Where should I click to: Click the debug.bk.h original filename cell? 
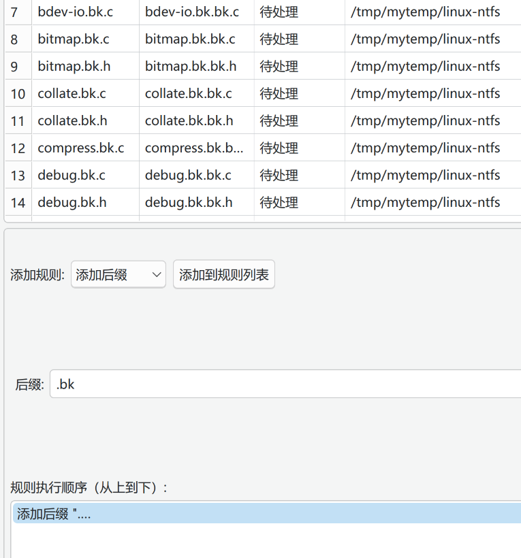[85, 202]
